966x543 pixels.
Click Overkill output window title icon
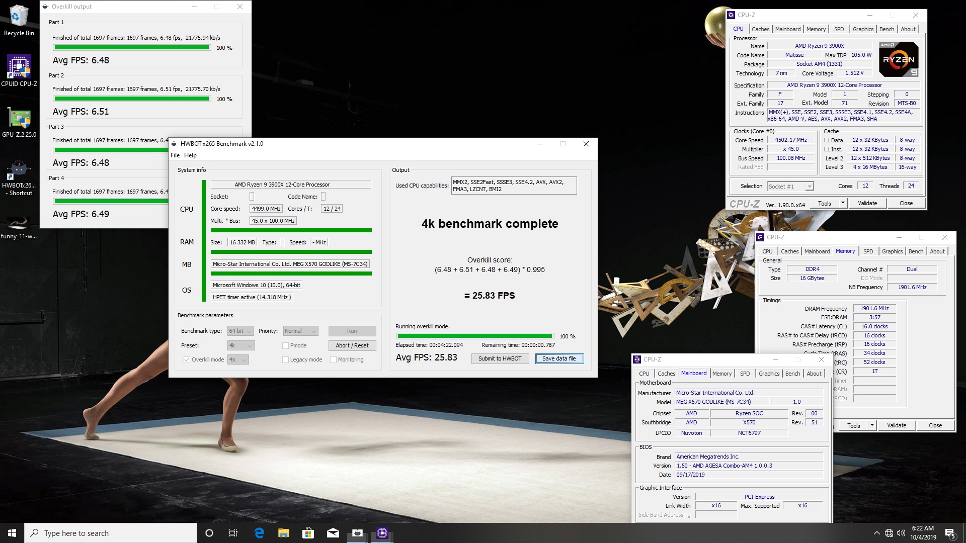[x=46, y=7]
